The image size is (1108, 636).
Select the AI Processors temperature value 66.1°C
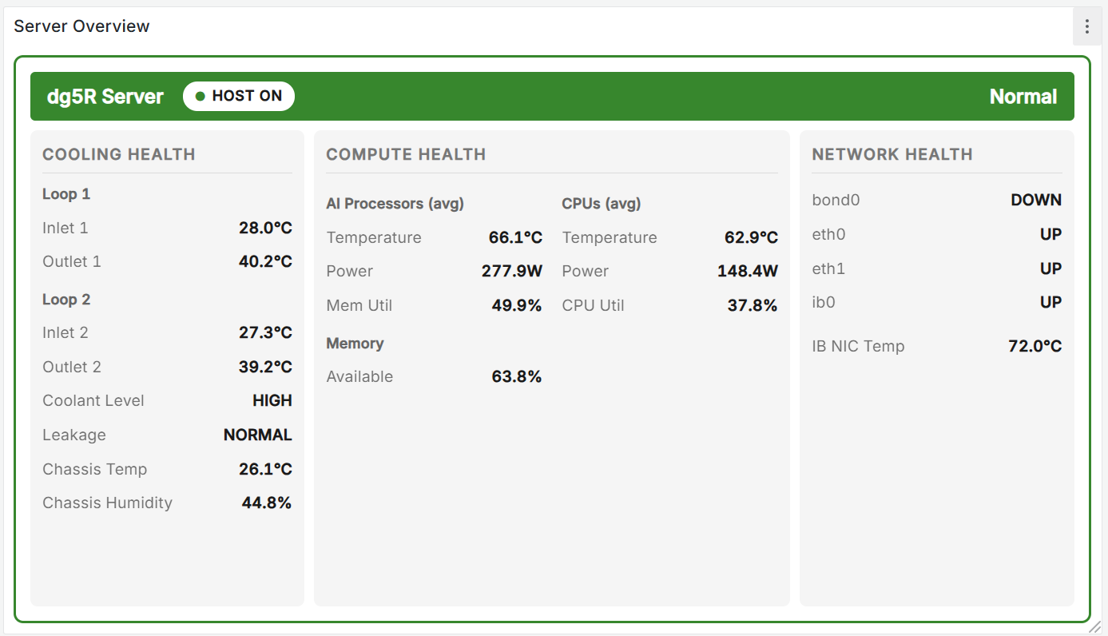coord(515,237)
